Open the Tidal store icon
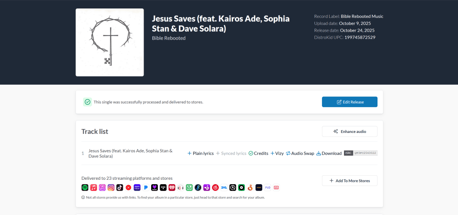 point(163,188)
